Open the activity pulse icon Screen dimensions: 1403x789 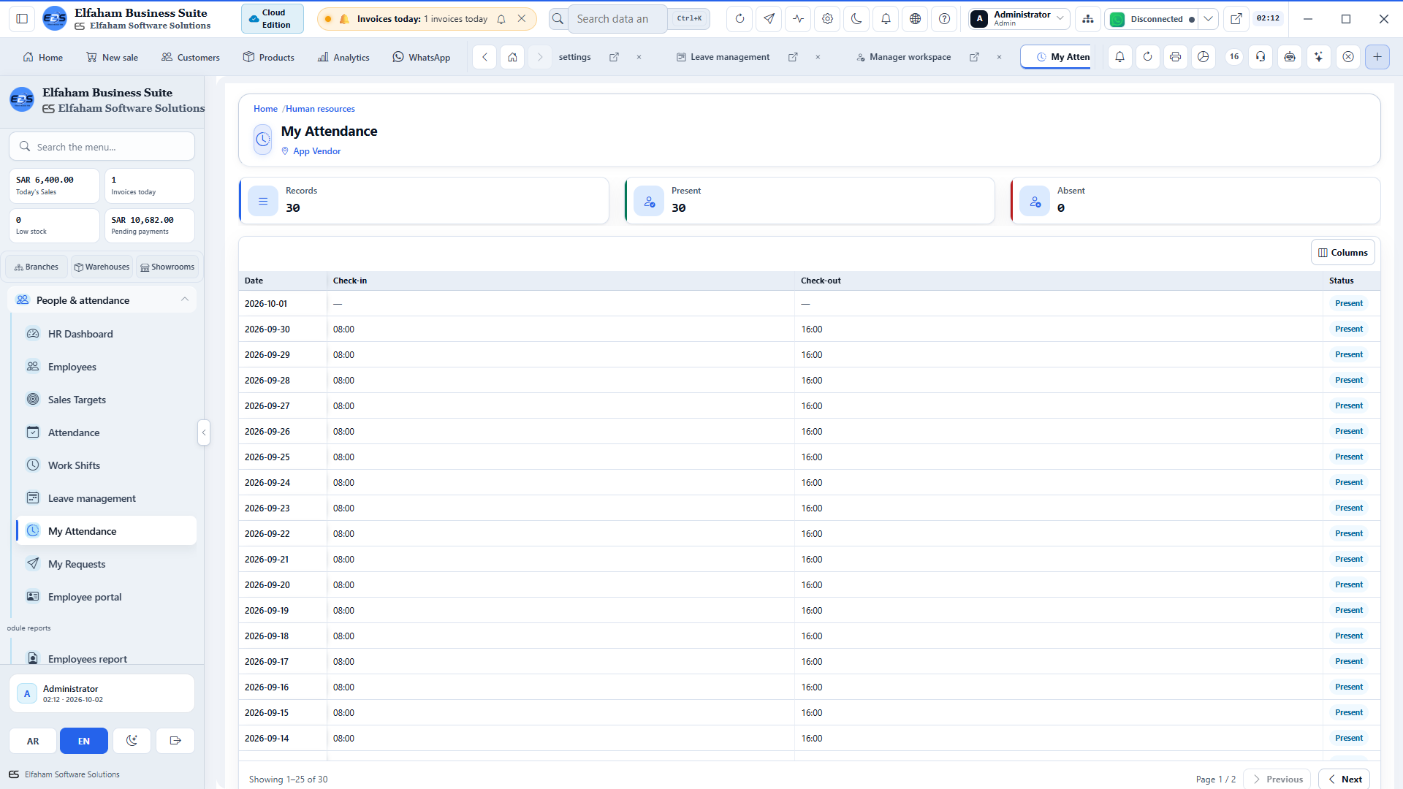click(798, 19)
